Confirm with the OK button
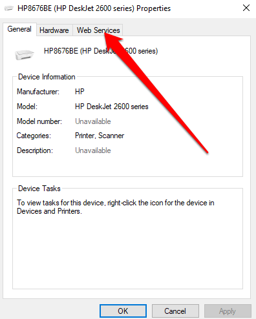This screenshot has width=256, height=319. (x=123, y=311)
